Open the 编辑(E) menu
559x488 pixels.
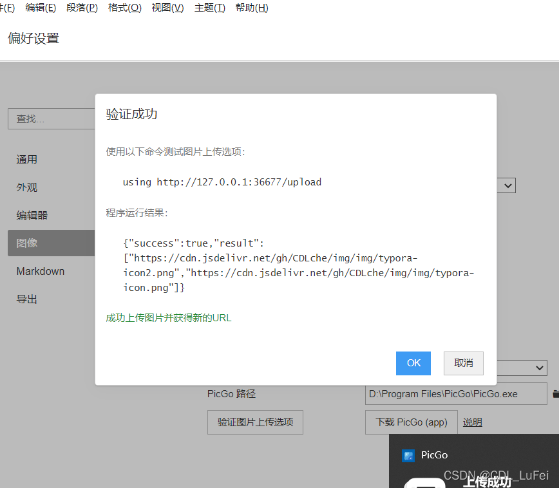pos(41,8)
